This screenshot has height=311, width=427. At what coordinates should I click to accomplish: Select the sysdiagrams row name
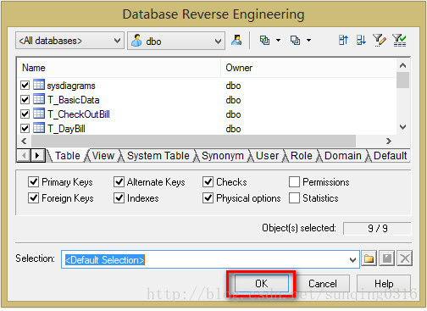(71, 86)
